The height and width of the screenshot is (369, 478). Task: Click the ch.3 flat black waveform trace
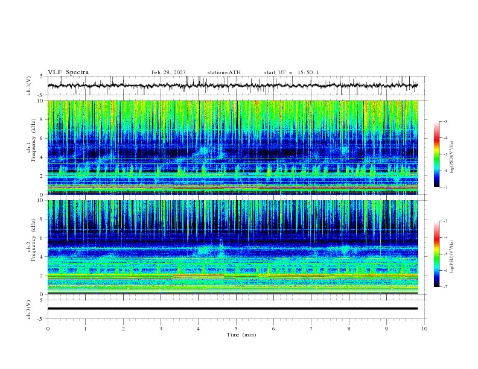[232, 309]
